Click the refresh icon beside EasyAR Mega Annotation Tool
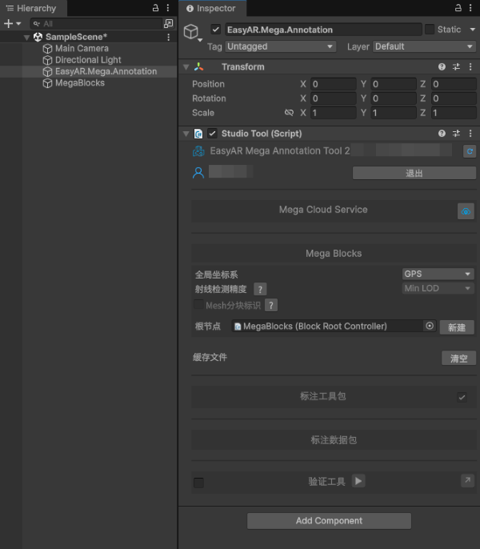480x549 pixels. point(470,150)
